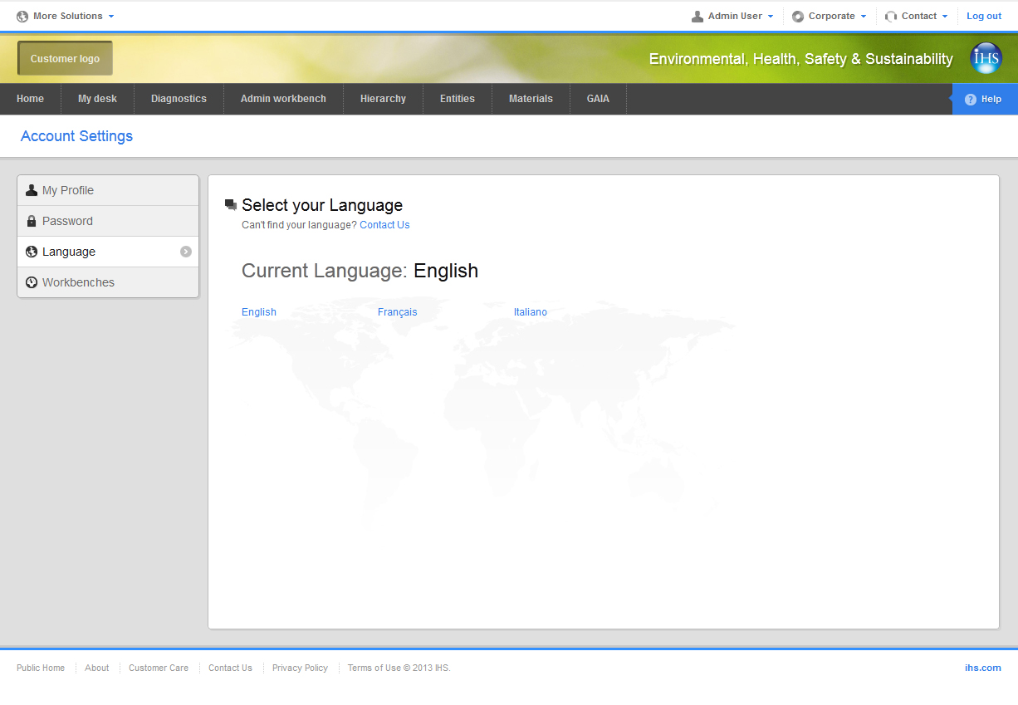Choose English language

(x=259, y=312)
